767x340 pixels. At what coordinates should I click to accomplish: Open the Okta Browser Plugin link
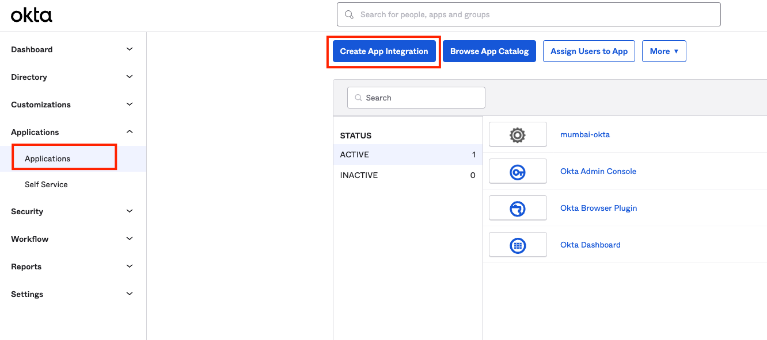(599, 208)
